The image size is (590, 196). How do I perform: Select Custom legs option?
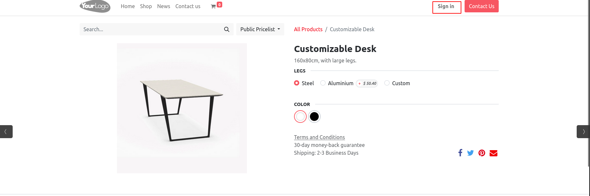click(x=387, y=83)
